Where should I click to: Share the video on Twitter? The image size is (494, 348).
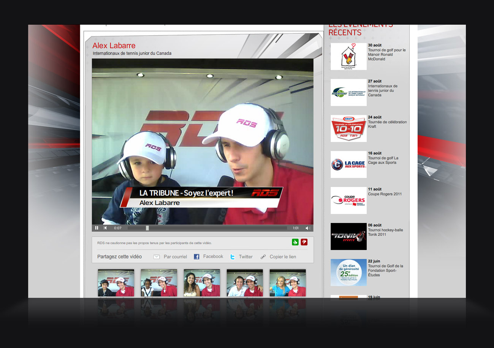(241, 257)
